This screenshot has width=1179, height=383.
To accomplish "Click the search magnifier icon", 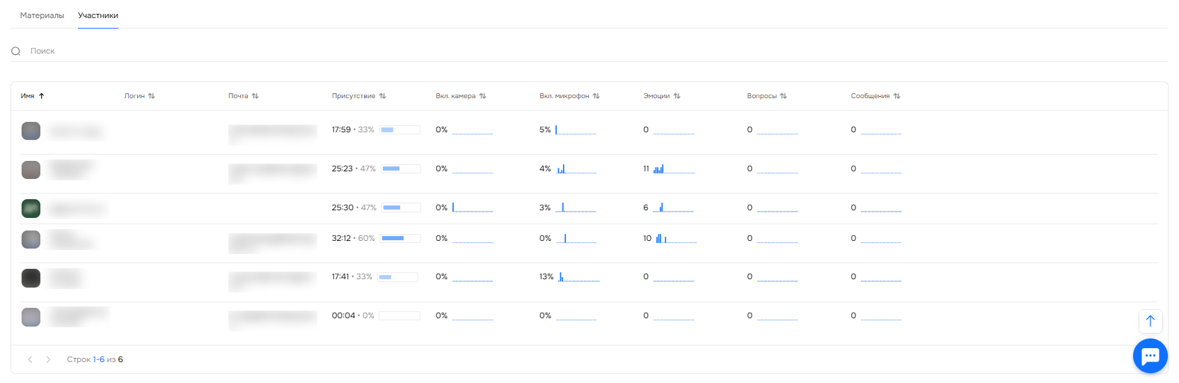I will [x=16, y=51].
